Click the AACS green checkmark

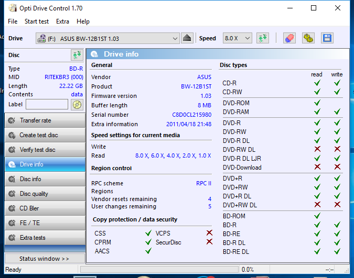[148, 251]
